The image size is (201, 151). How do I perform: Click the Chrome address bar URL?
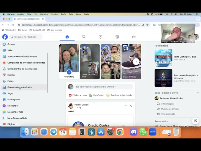81,25
